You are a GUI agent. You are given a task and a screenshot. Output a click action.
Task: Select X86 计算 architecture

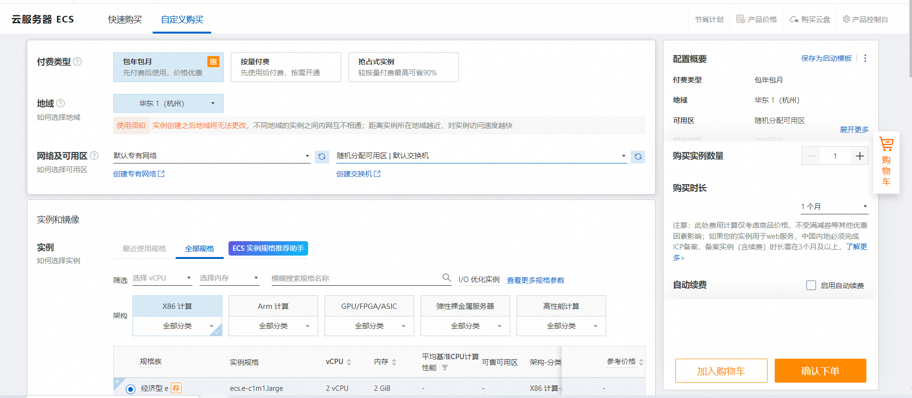(177, 306)
